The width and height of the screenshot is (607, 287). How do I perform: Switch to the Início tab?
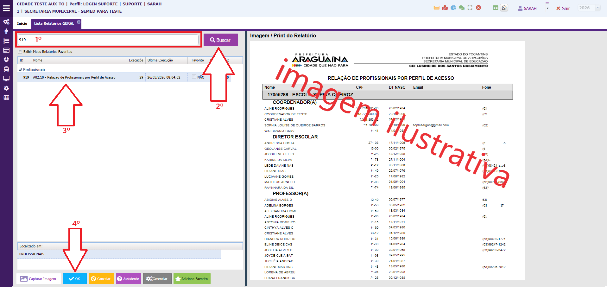22,23
